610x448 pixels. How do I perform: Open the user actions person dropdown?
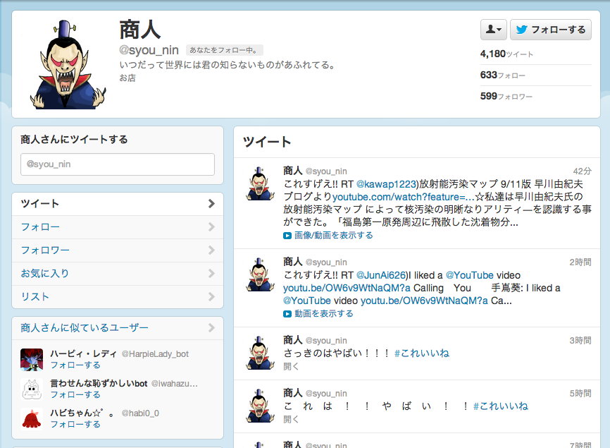pos(493,30)
